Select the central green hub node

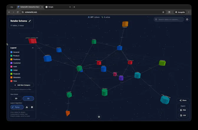click(x=80, y=69)
